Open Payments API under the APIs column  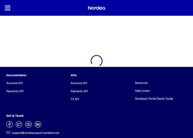[79, 91]
